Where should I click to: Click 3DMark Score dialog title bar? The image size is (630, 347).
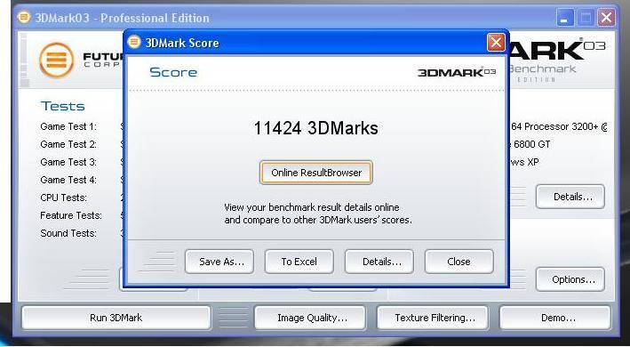315,42
